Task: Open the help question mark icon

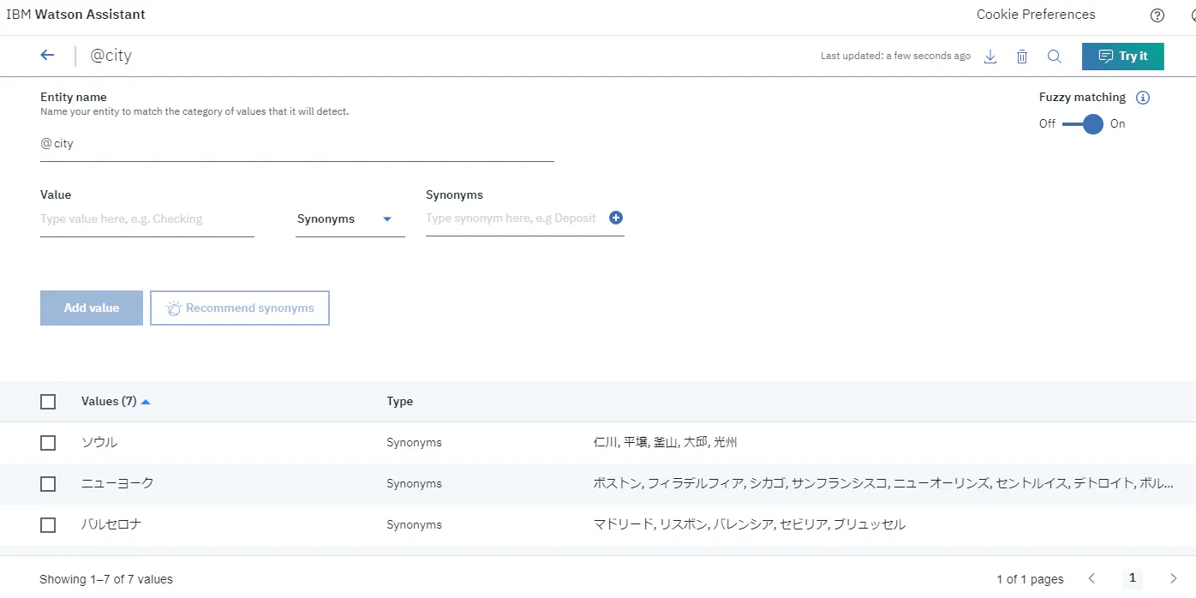Action: pos(1156,15)
